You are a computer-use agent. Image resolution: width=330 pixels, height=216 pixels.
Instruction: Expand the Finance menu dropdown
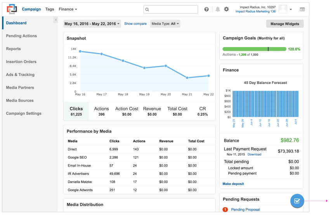tap(68, 9)
